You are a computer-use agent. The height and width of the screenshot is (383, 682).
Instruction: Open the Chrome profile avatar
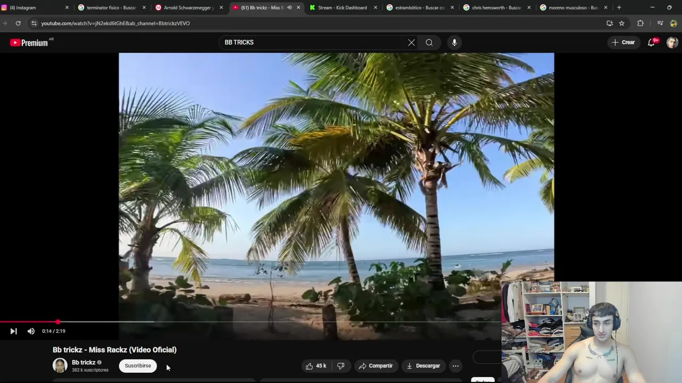pyautogui.click(x=673, y=23)
